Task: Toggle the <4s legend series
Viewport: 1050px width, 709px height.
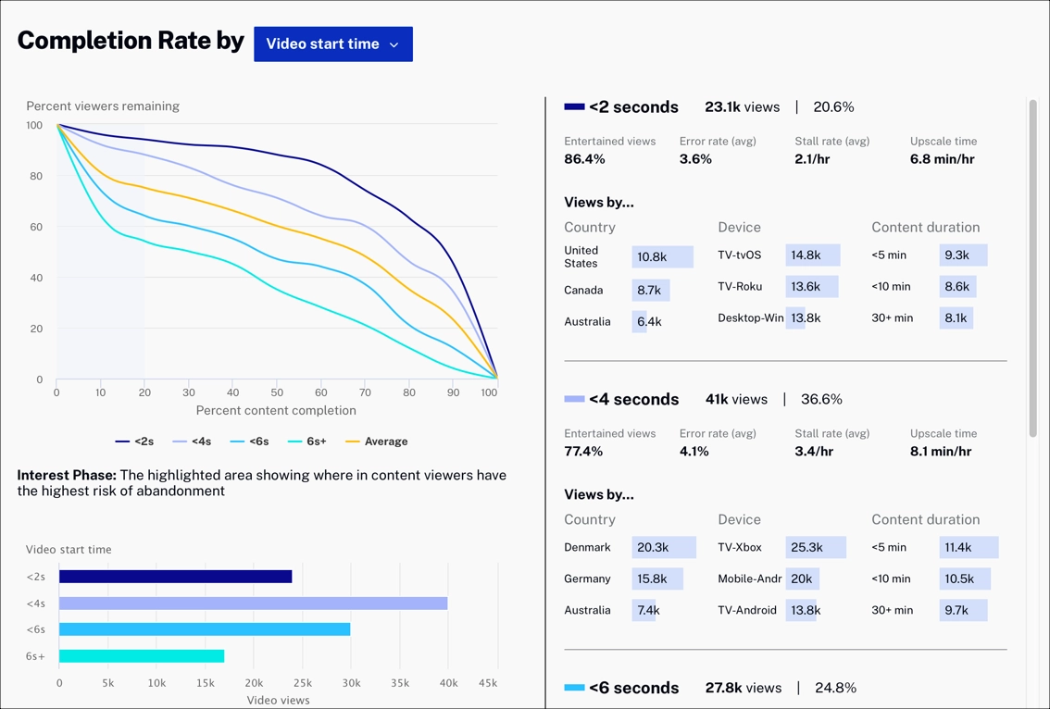Action: pyautogui.click(x=193, y=442)
